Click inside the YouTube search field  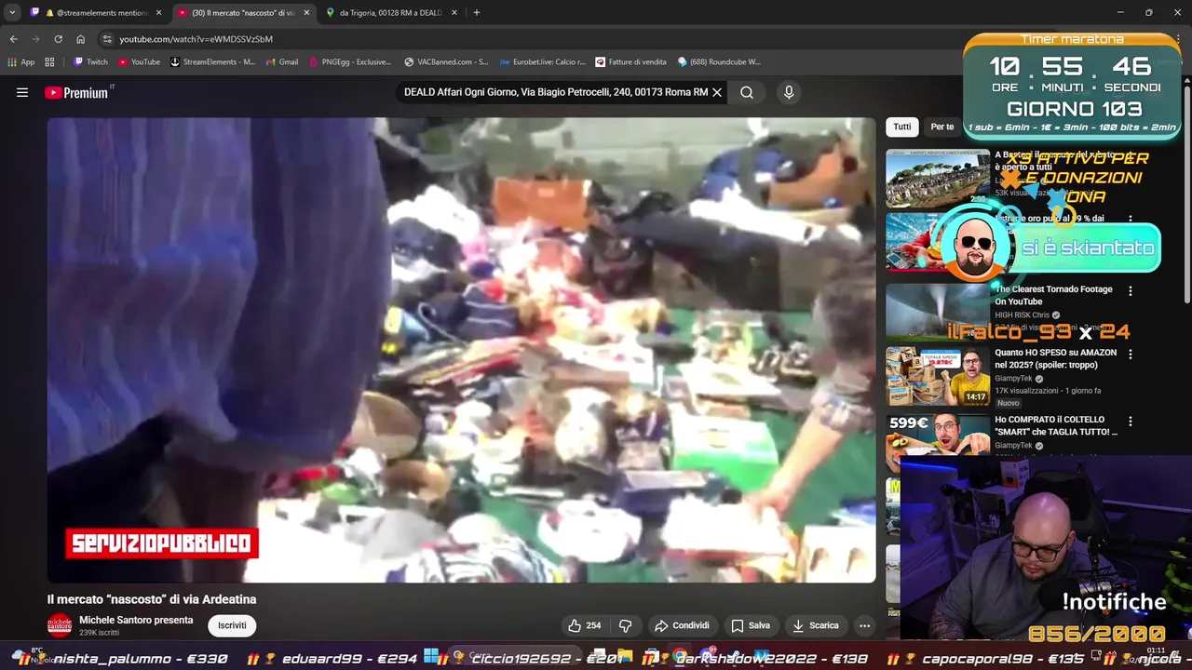(555, 92)
